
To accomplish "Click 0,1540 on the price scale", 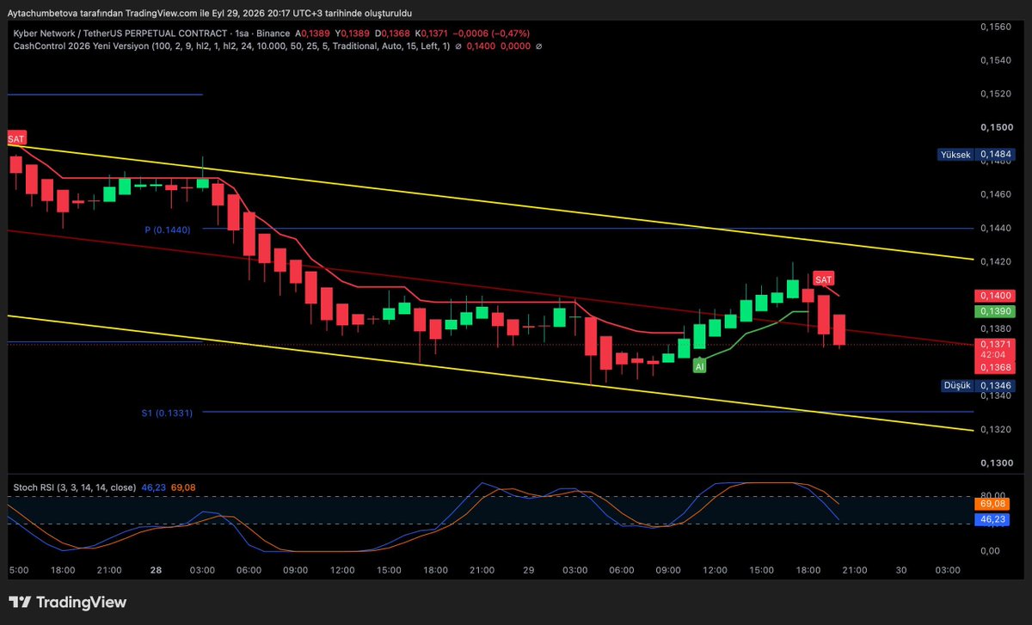I will click(996, 61).
